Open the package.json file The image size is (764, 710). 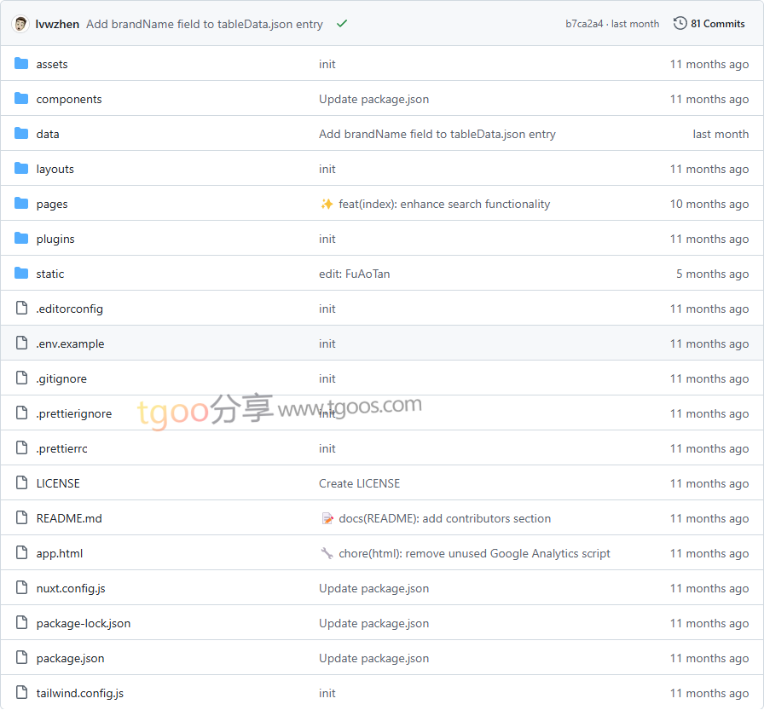click(70, 658)
